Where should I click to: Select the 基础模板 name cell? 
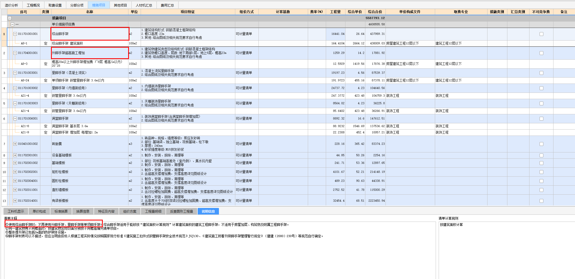90,163
